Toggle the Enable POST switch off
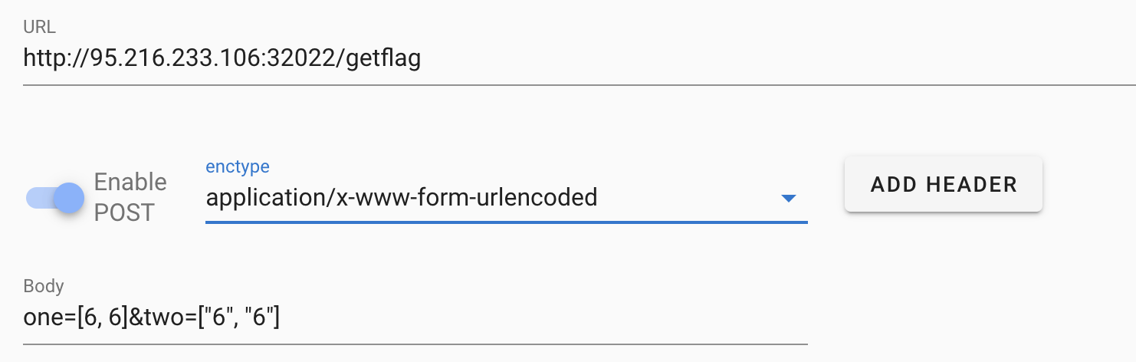Image resolution: width=1136 pixels, height=362 pixels. [x=55, y=199]
